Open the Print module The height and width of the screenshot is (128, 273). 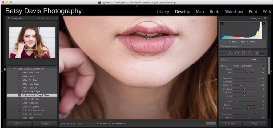point(253,12)
